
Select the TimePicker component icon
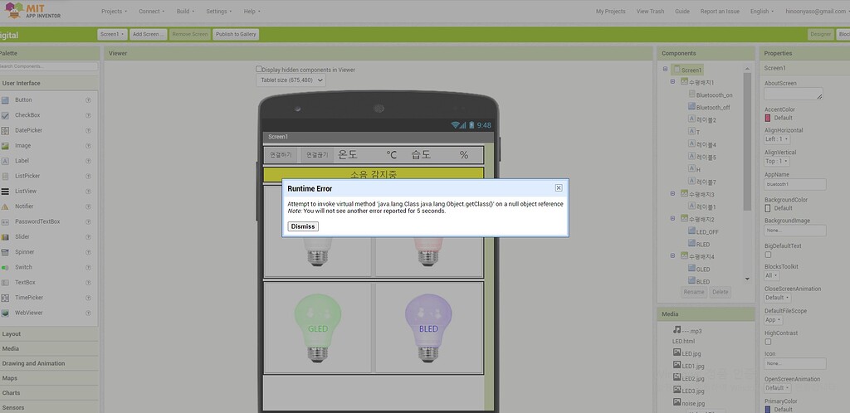pos(5,298)
